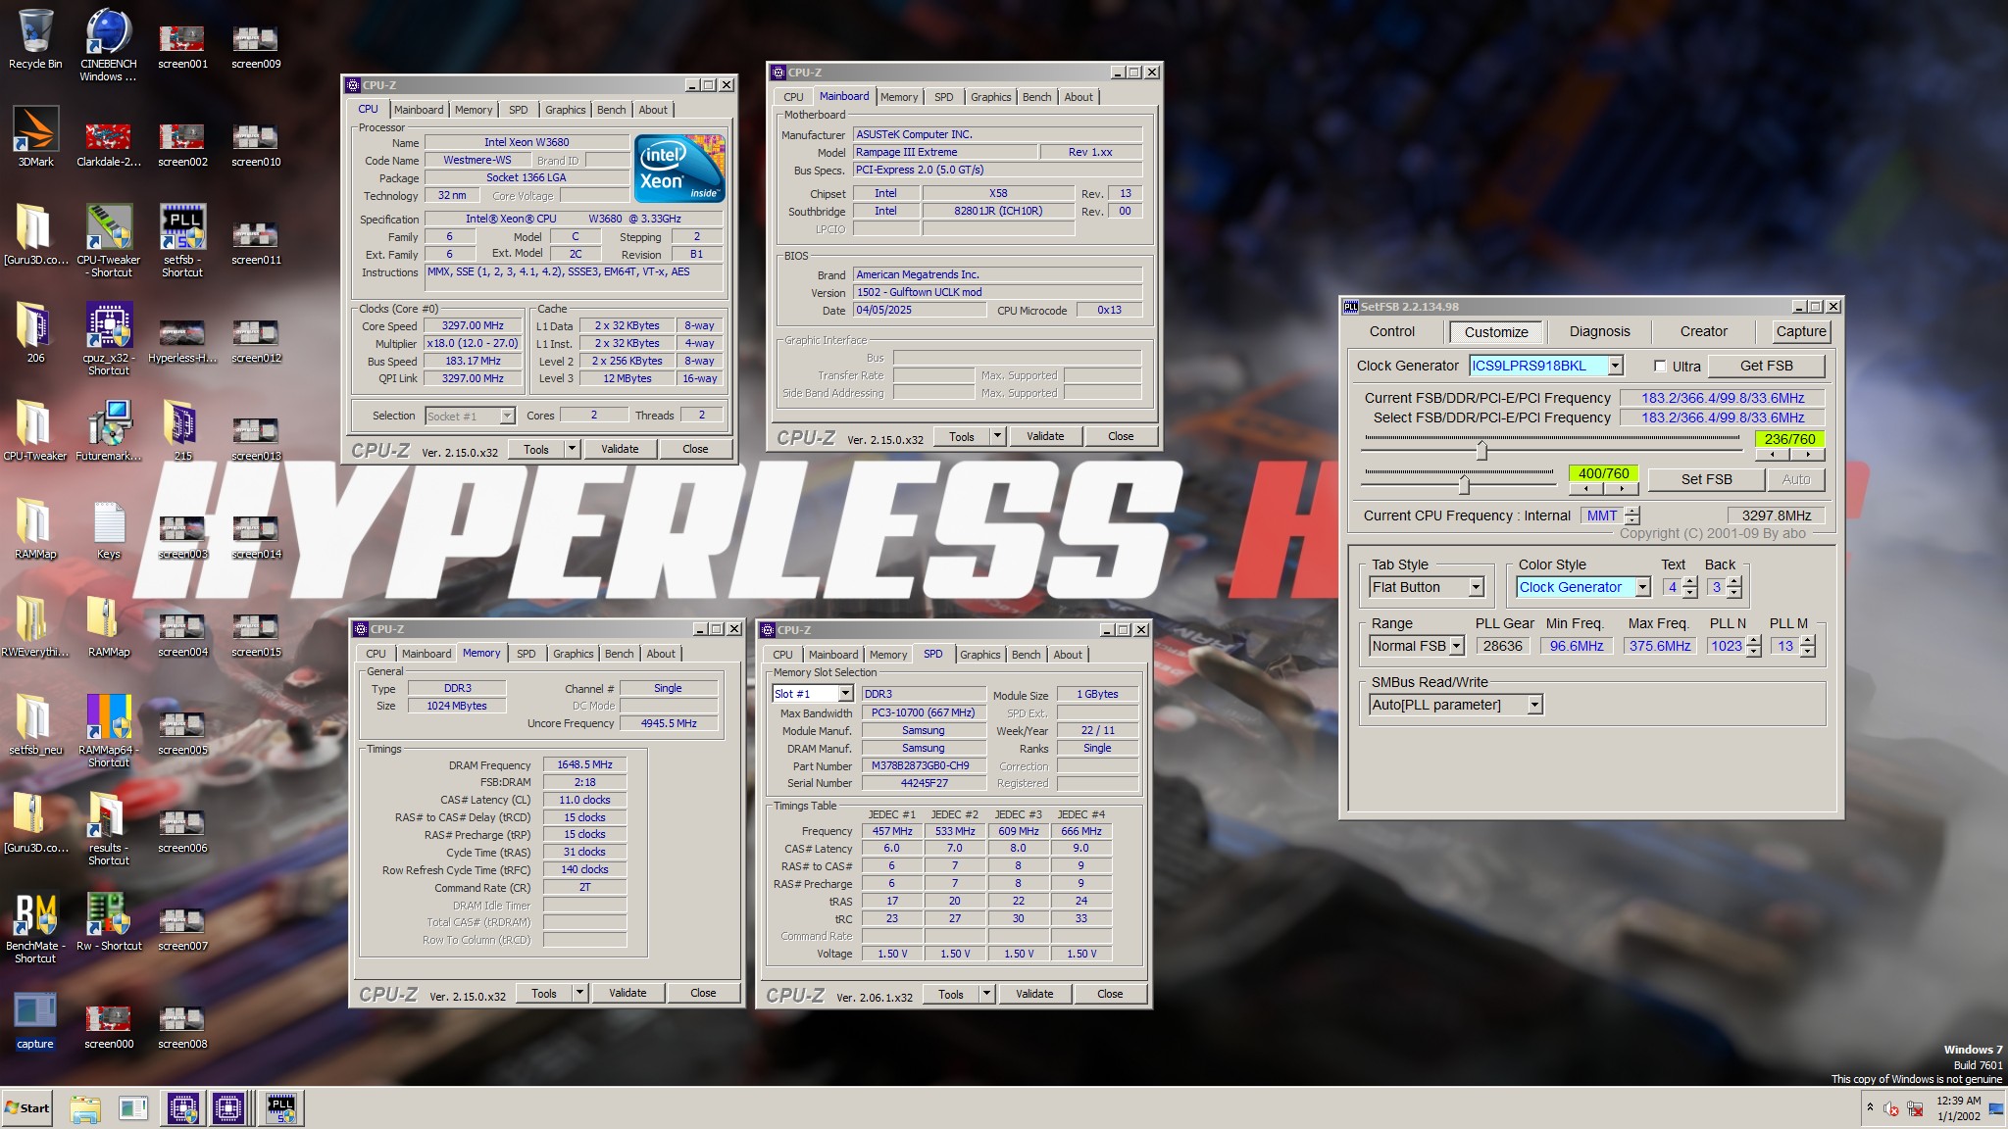
Task: Click the Windows Start button
Action: (x=27, y=1108)
